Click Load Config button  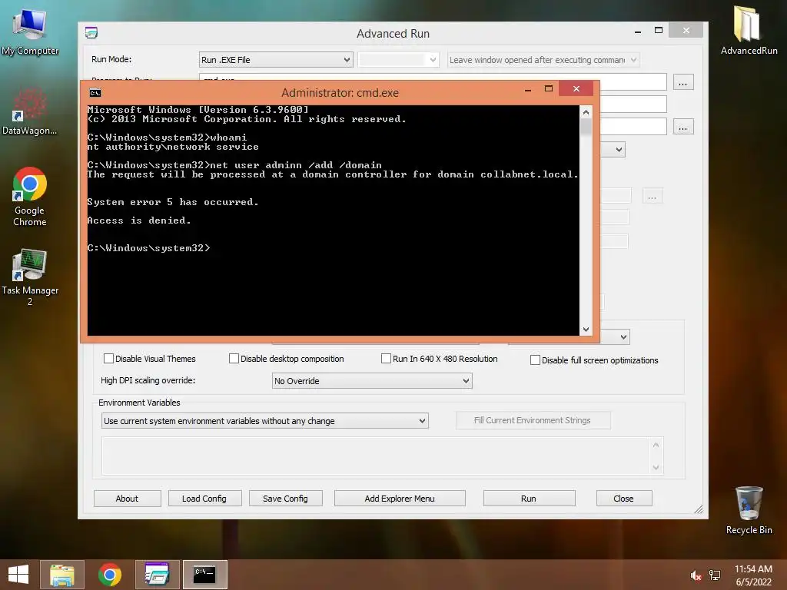(x=204, y=499)
